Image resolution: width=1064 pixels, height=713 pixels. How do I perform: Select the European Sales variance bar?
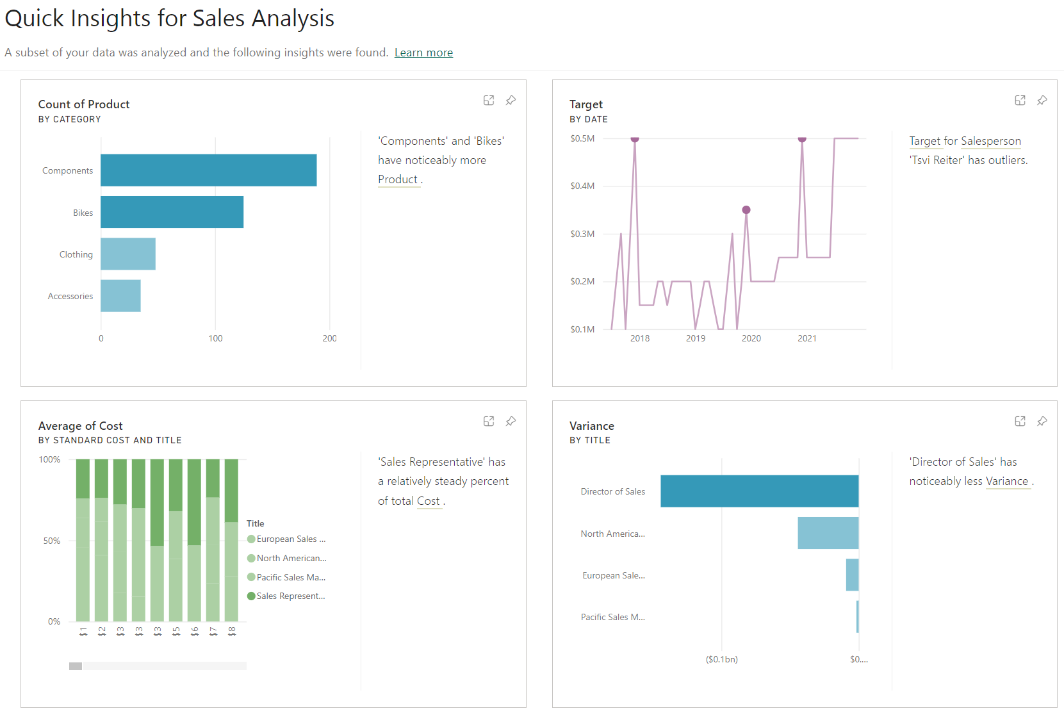(853, 575)
